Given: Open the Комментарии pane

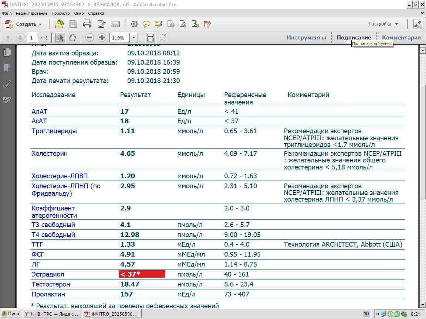Looking at the screenshot, I should (x=401, y=37).
